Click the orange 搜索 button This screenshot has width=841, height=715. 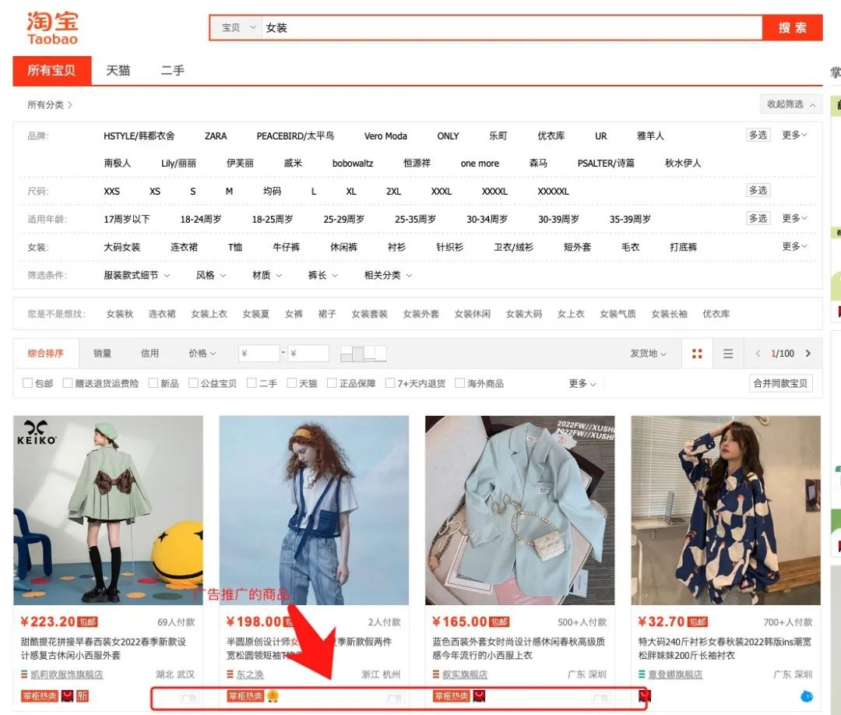[x=792, y=27]
